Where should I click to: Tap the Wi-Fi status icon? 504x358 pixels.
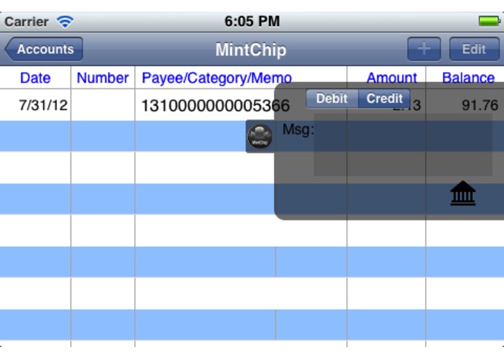tap(65, 22)
